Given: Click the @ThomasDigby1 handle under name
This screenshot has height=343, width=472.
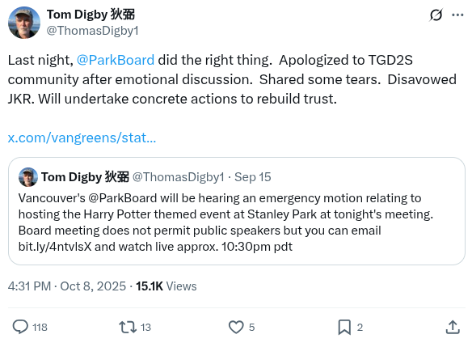Looking at the screenshot, I should [x=92, y=31].
